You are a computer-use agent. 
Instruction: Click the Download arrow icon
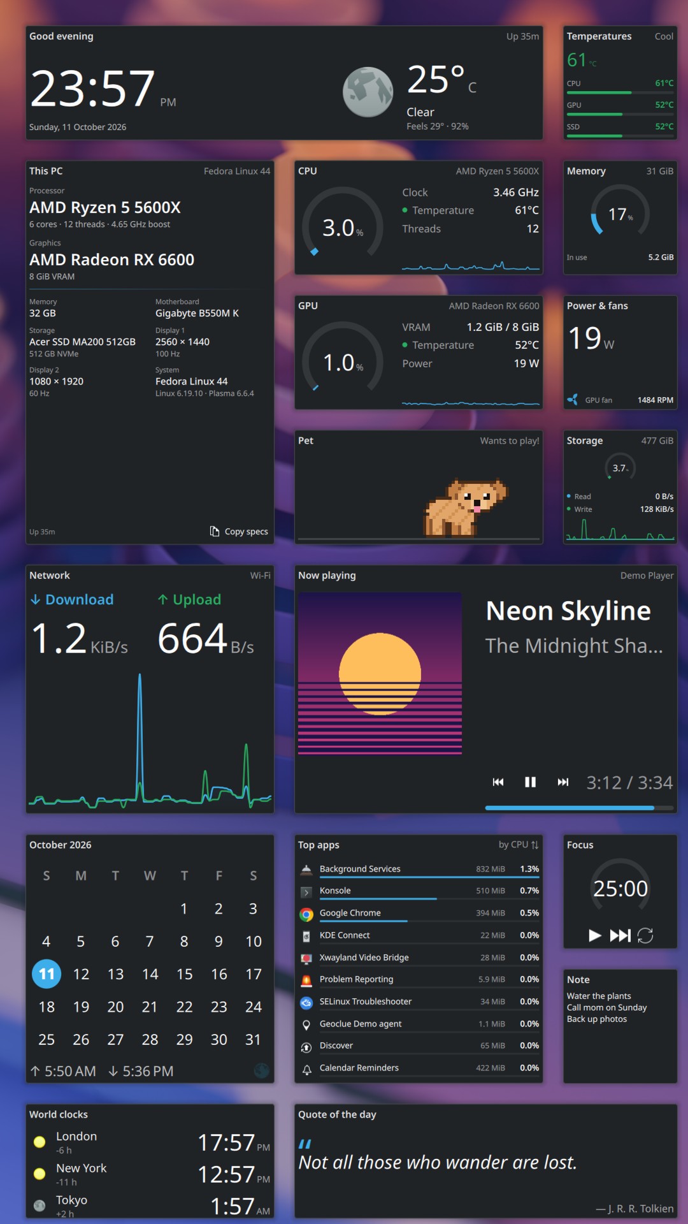(x=36, y=600)
